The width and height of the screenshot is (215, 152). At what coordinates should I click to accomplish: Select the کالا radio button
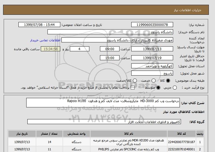pos(168,81)
